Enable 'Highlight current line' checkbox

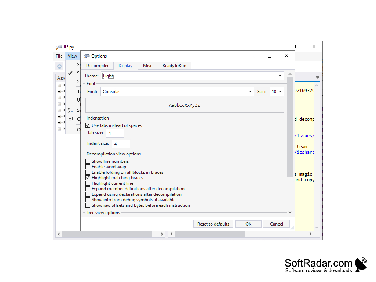click(x=88, y=183)
